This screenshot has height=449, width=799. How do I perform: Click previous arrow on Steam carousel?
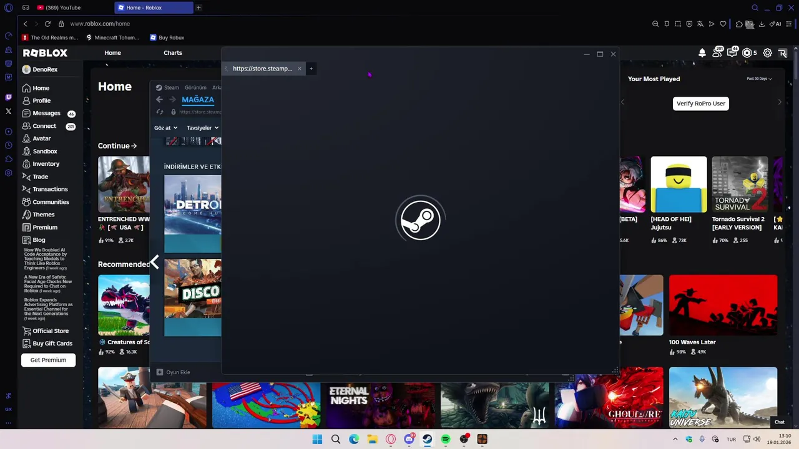154,263
